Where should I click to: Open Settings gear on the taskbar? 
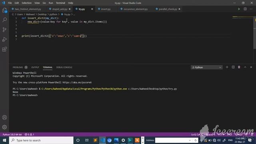tap(123, 140)
